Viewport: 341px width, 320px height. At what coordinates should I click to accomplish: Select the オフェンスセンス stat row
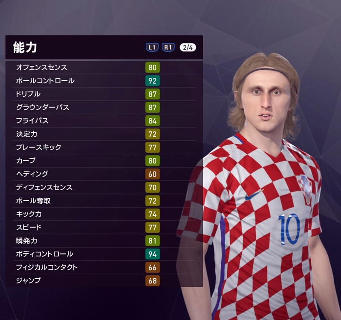104,68
